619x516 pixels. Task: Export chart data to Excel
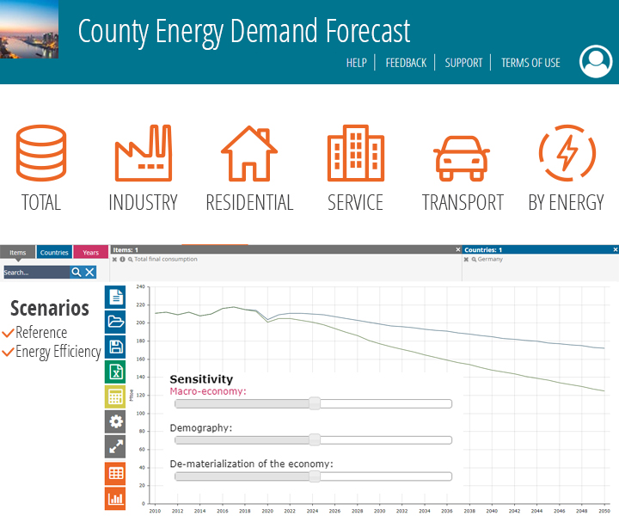115,372
